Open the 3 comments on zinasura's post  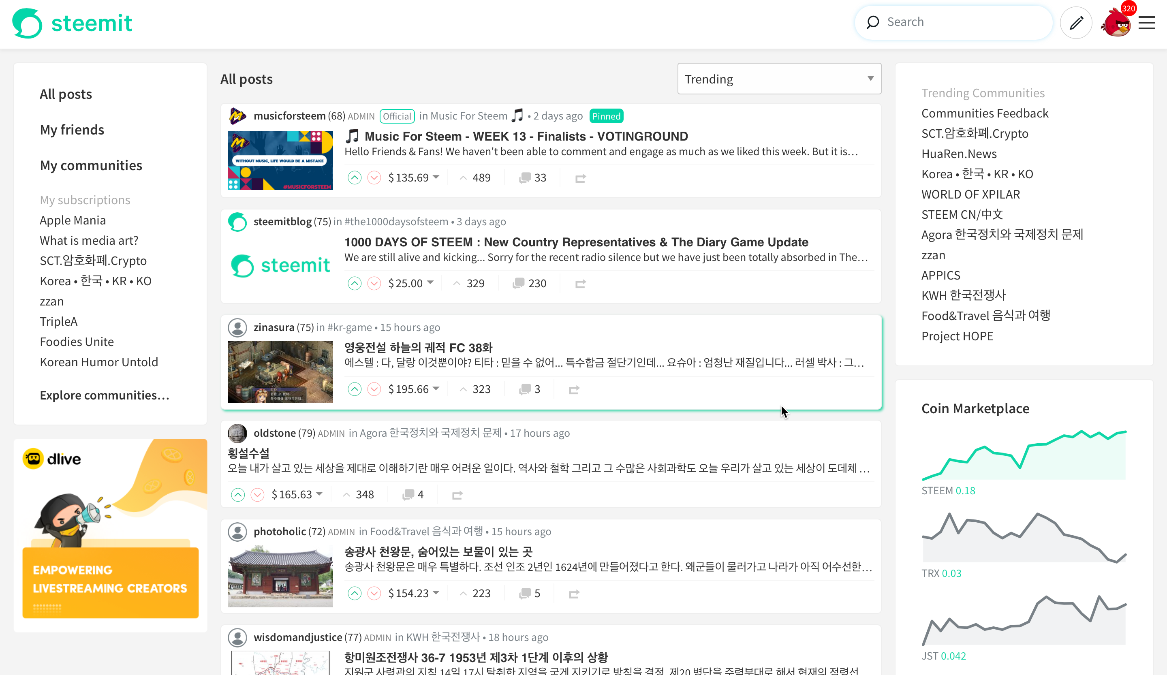tap(529, 389)
